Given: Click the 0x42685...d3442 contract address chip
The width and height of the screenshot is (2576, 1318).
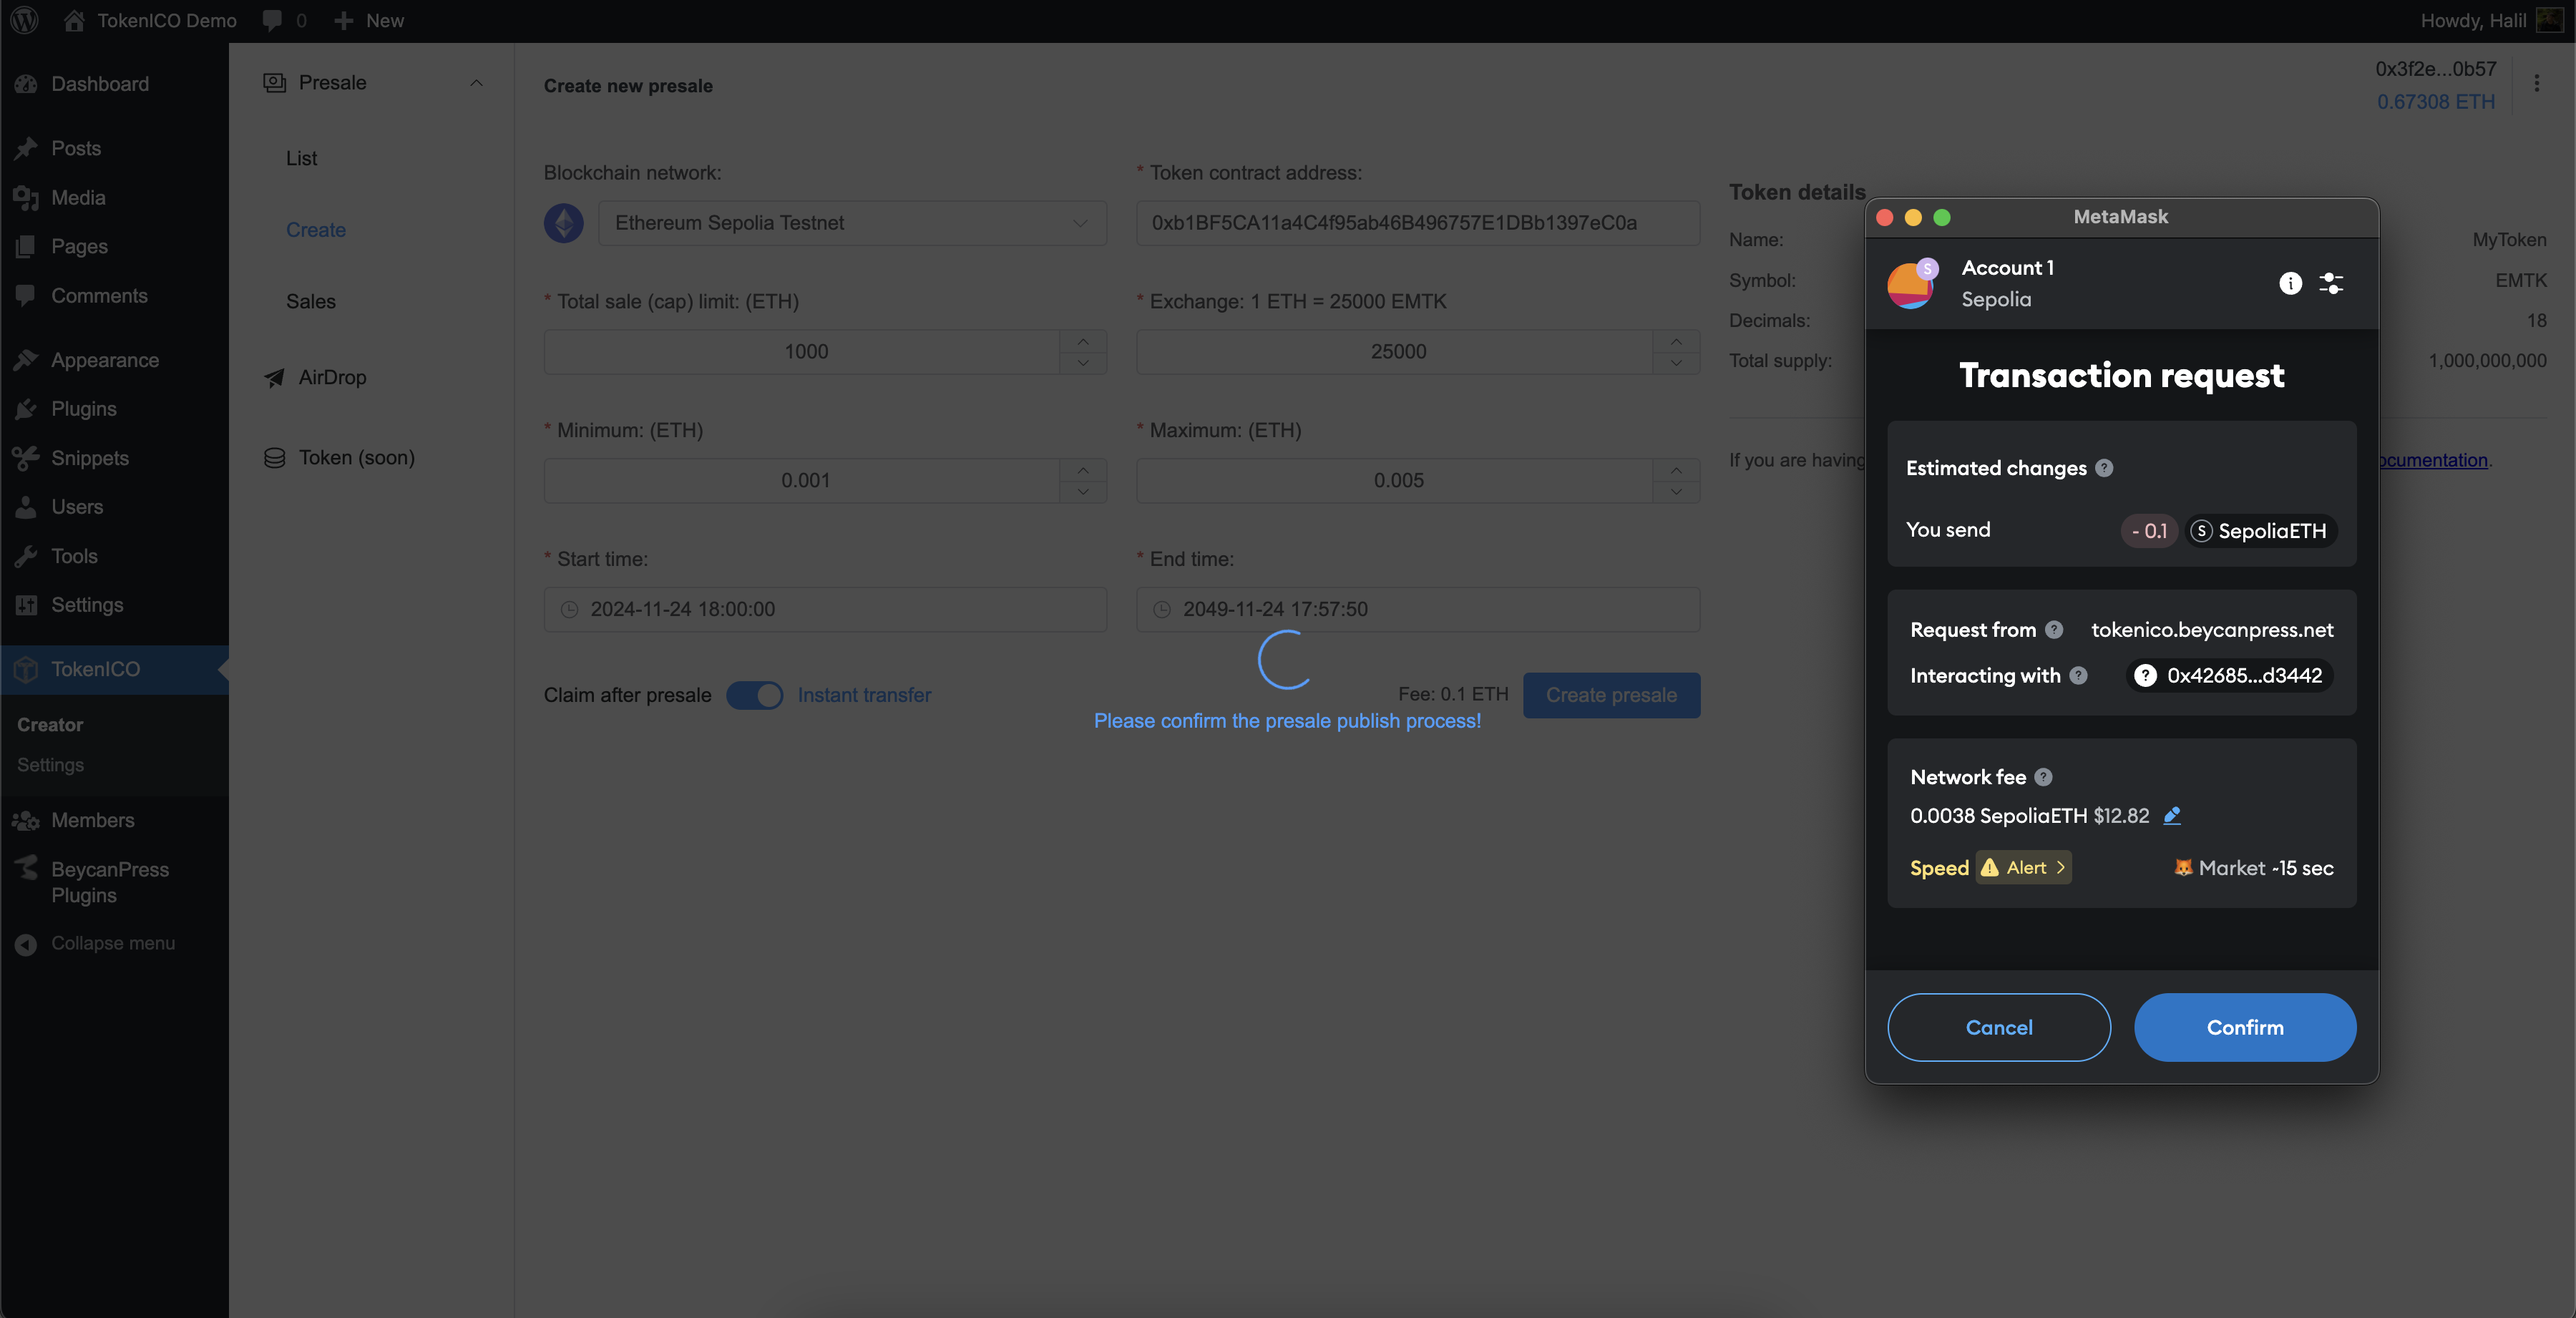Looking at the screenshot, I should [x=2230, y=675].
